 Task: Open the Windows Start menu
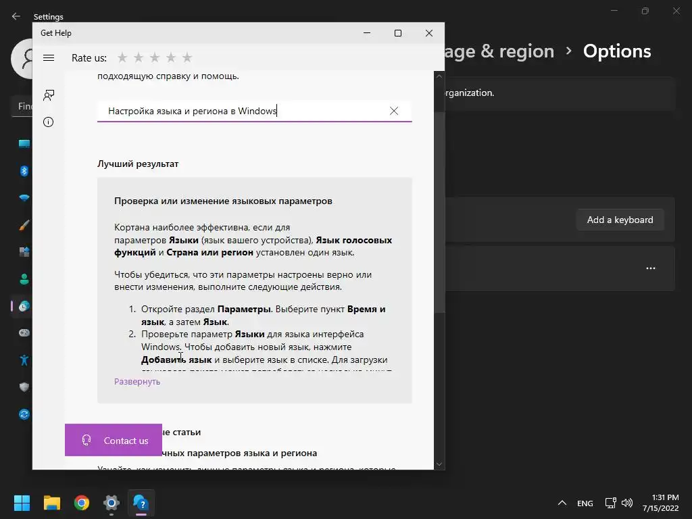tap(22, 503)
